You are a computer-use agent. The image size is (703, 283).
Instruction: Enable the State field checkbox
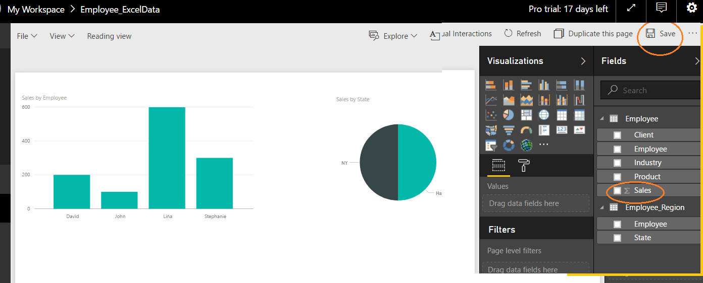point(617,238)
